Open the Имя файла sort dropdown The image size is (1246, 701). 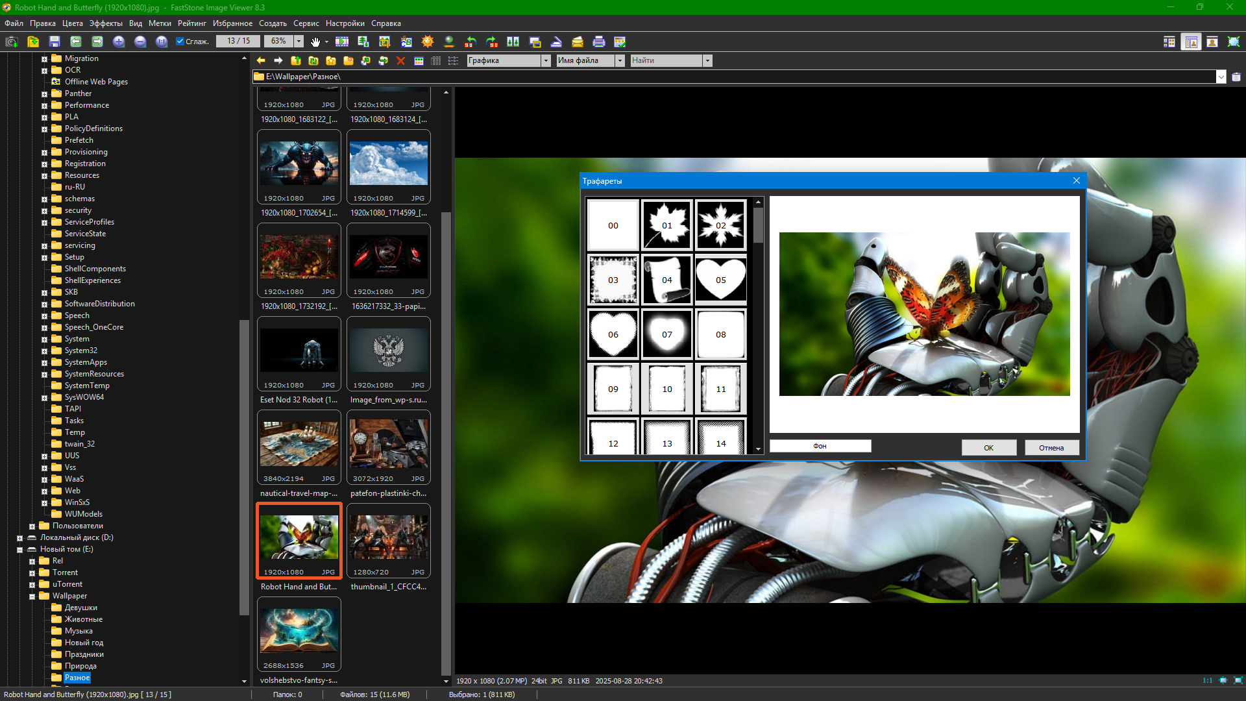[620, 60]
